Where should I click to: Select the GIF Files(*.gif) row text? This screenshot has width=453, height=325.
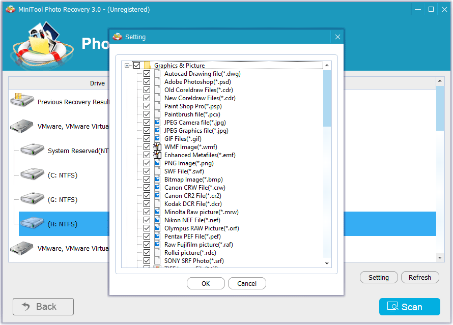coord(183,138)
